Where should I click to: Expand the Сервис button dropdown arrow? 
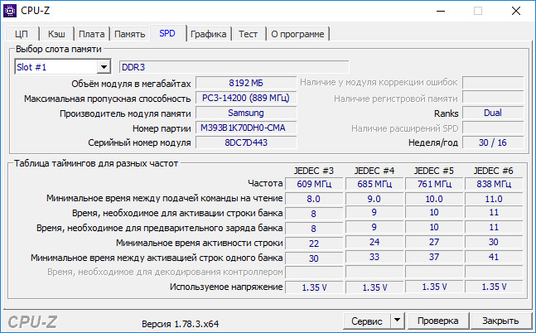coord(397,321)
